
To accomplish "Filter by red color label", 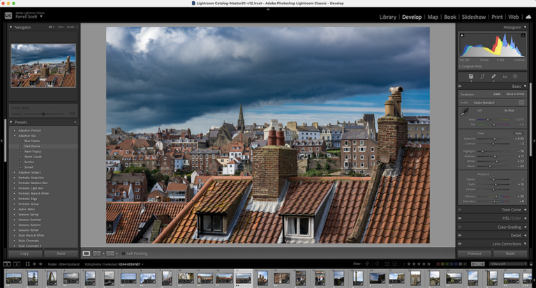I will click(x=439, y=264).
